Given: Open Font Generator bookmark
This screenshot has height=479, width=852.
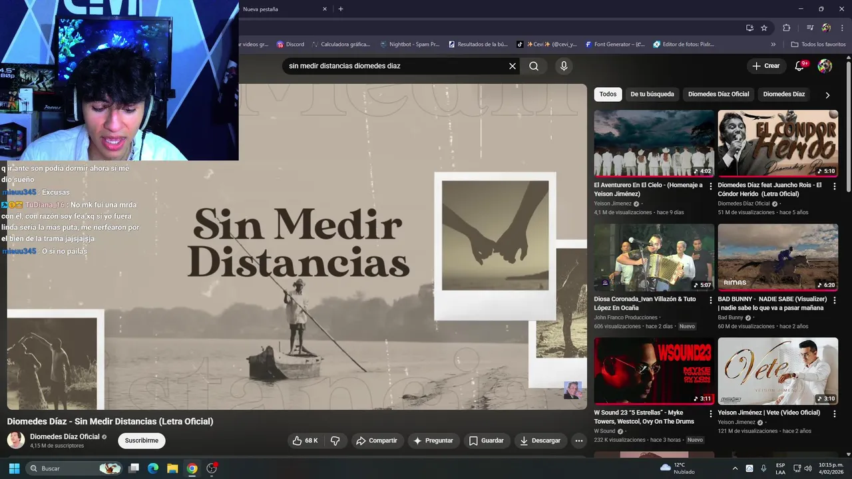Looking at the screenshot, I should (615, 45).
